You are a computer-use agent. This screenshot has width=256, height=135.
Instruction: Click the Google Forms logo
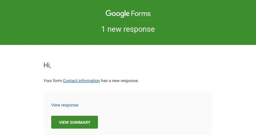[x=128, y=13]
